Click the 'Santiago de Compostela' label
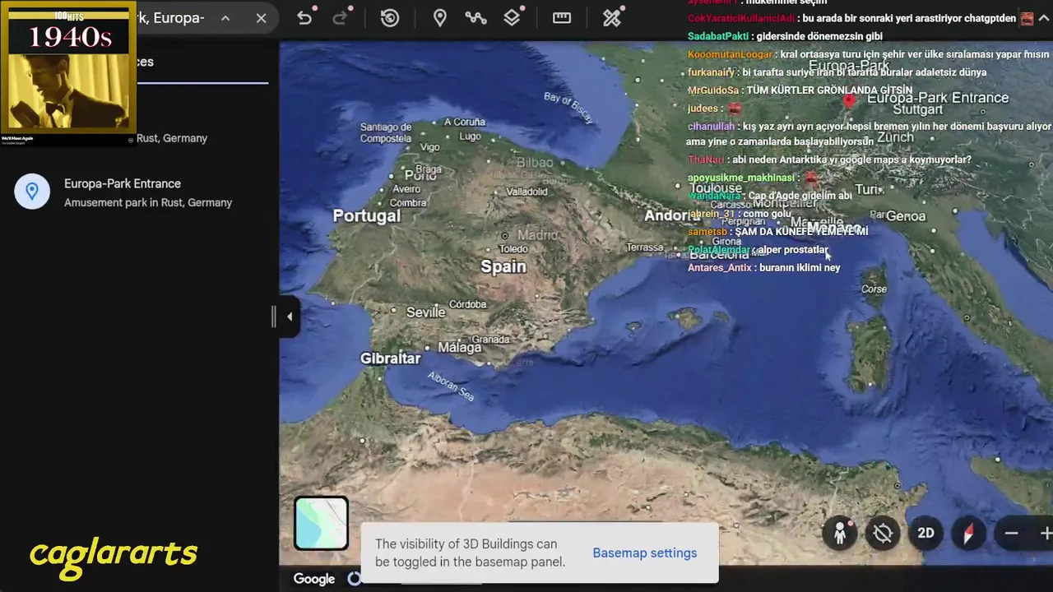The image size is (1053, 592). click(385, 133)
